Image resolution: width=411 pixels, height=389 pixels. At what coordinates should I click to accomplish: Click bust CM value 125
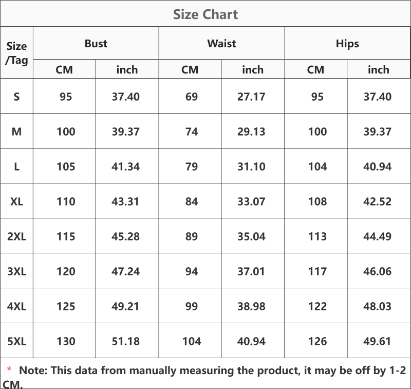66,306
